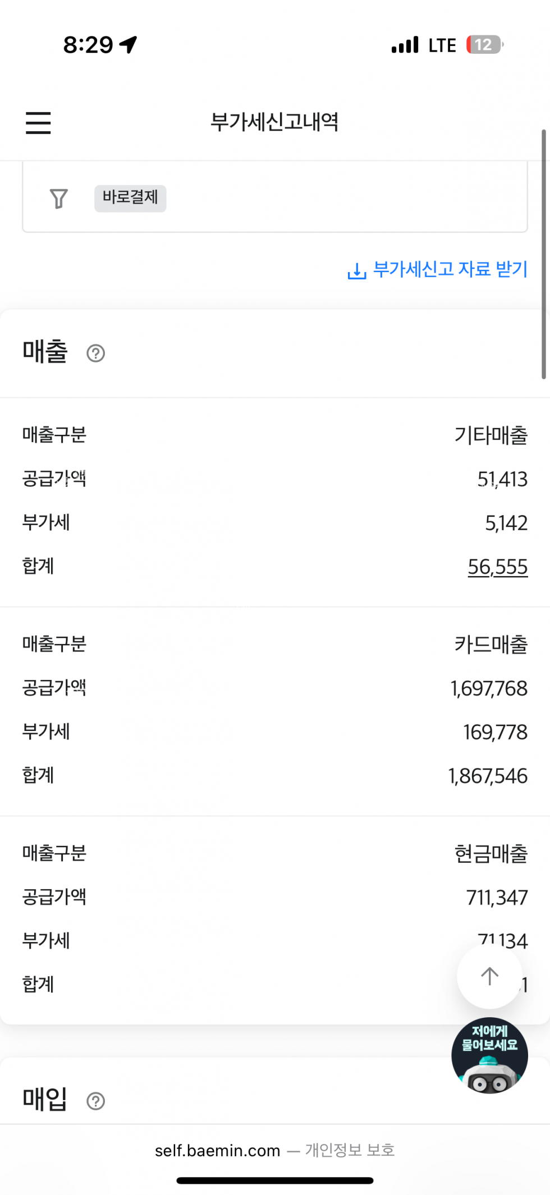Click the 부가세신고 자료 받기 download link
The height and width of the screenshot is (1195, 550).
438,270
